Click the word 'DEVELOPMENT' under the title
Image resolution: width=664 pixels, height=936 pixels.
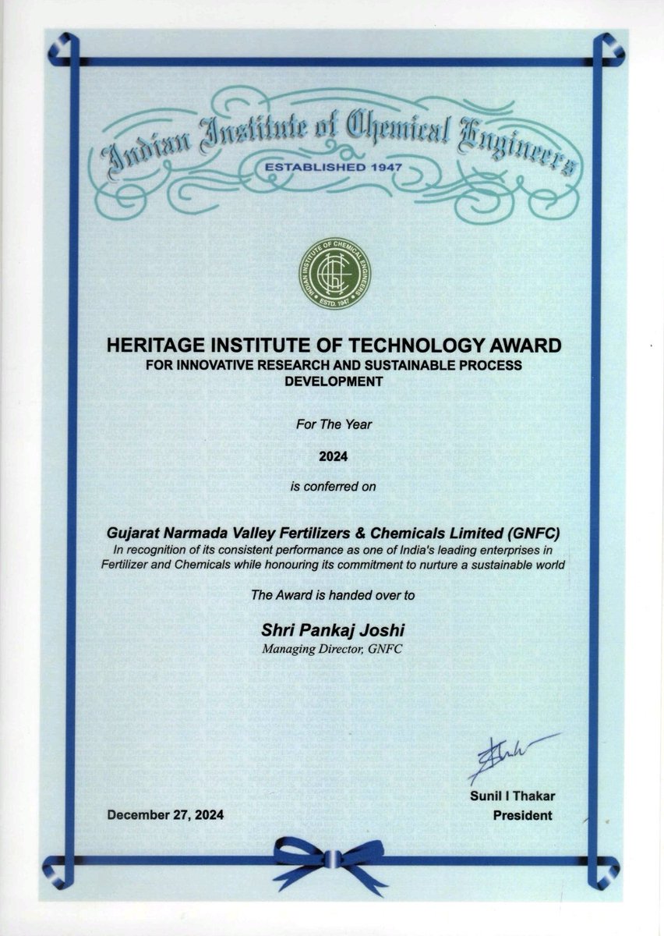(x=333, y=382)
